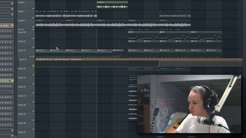
Task: Select the picker item labeled -04-18 17-38
Action: [x=7, y=42]
